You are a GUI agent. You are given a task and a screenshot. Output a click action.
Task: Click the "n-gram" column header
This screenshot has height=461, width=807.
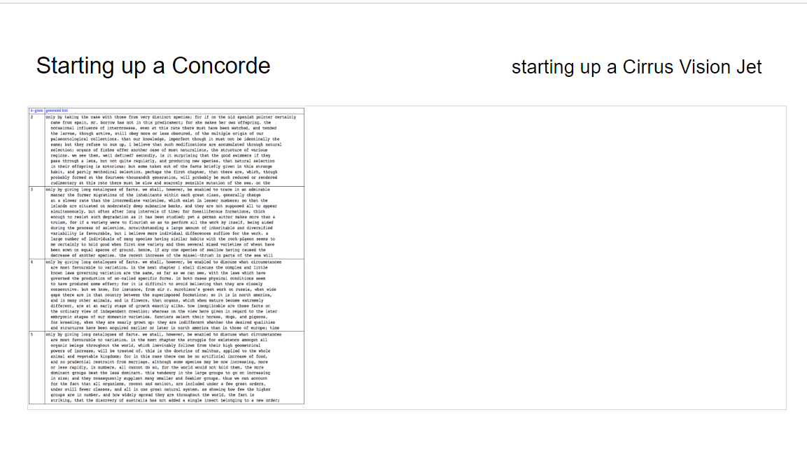point(36,111)
